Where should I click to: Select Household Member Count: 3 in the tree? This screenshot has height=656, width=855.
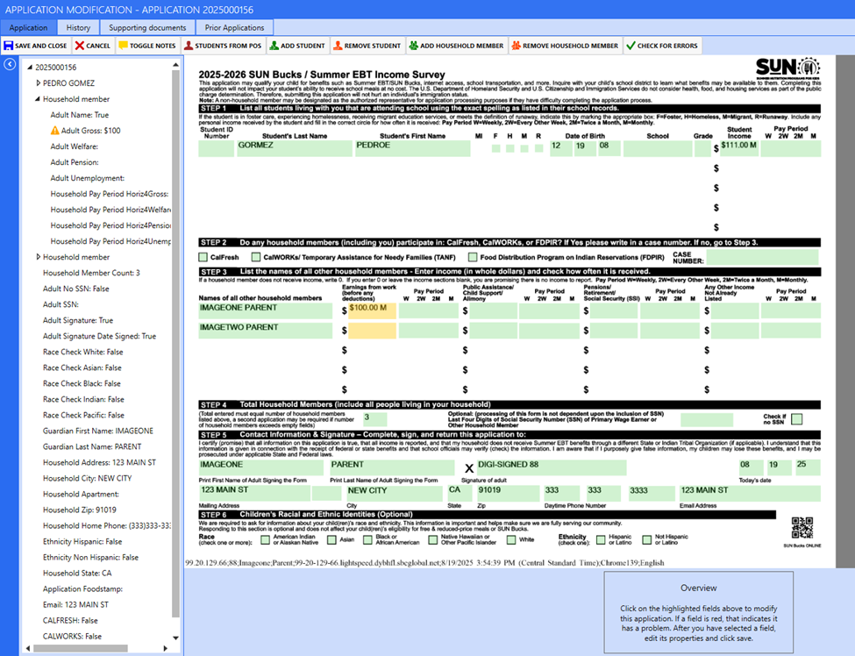91,273
